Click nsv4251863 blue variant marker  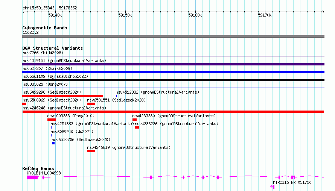click(51, 127)
